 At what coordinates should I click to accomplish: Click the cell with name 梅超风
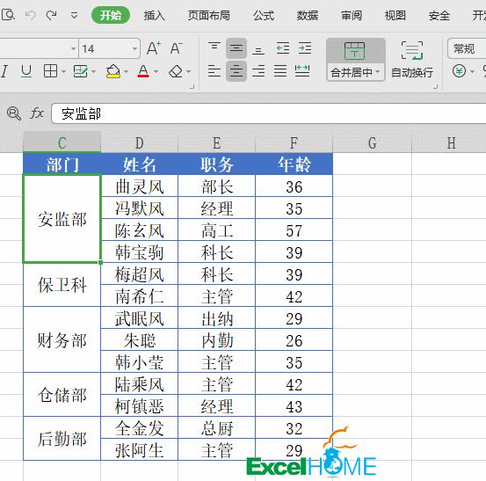pos(140,274)
